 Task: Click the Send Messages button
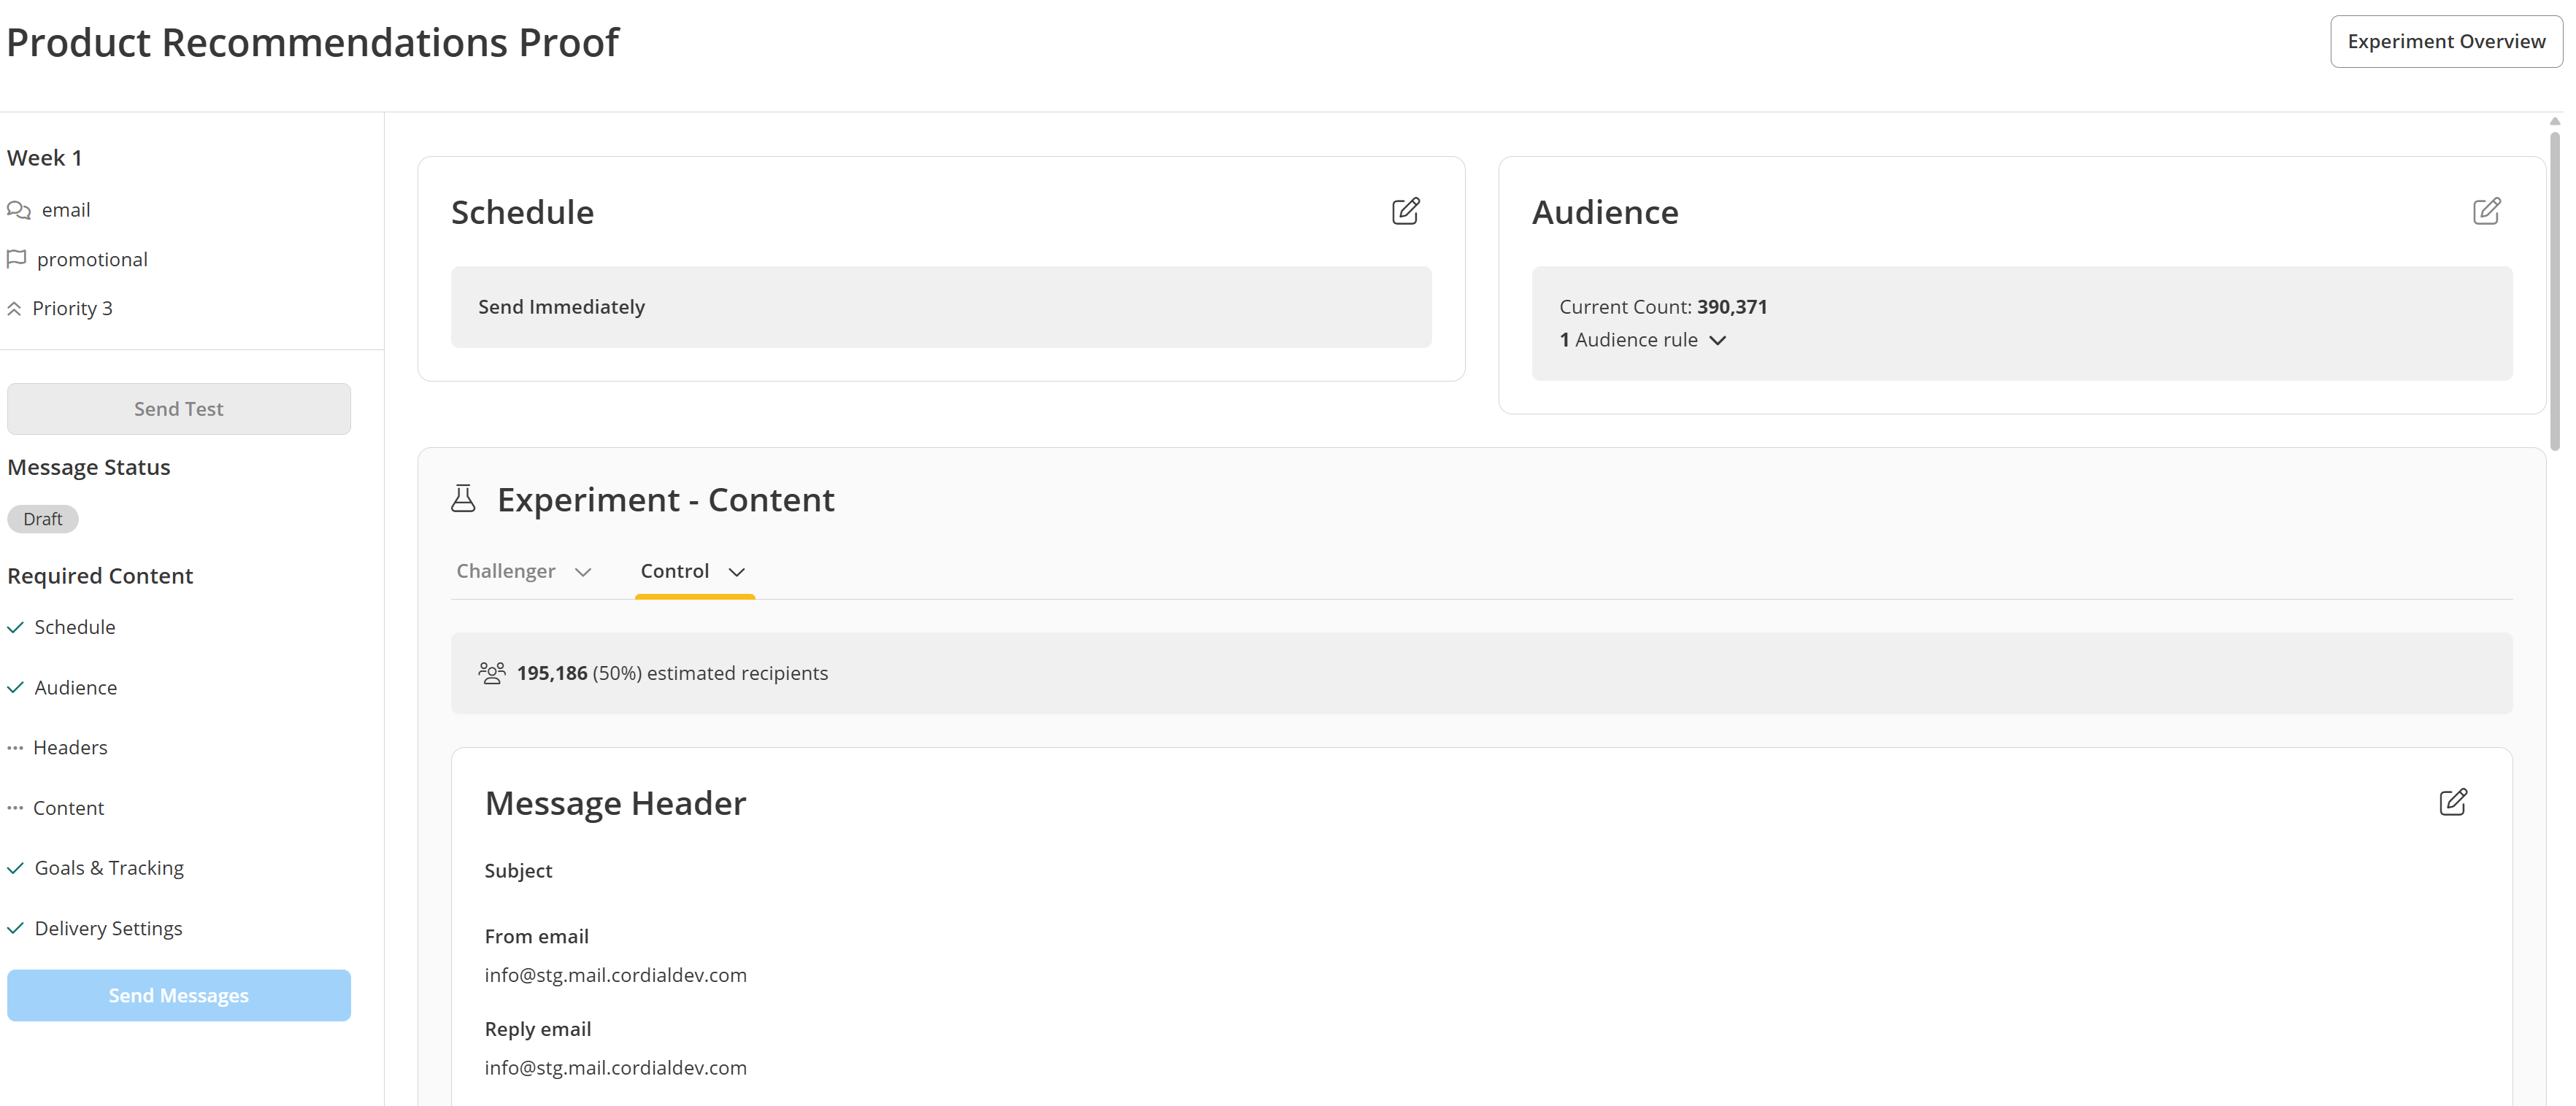(x=179, y=995)
